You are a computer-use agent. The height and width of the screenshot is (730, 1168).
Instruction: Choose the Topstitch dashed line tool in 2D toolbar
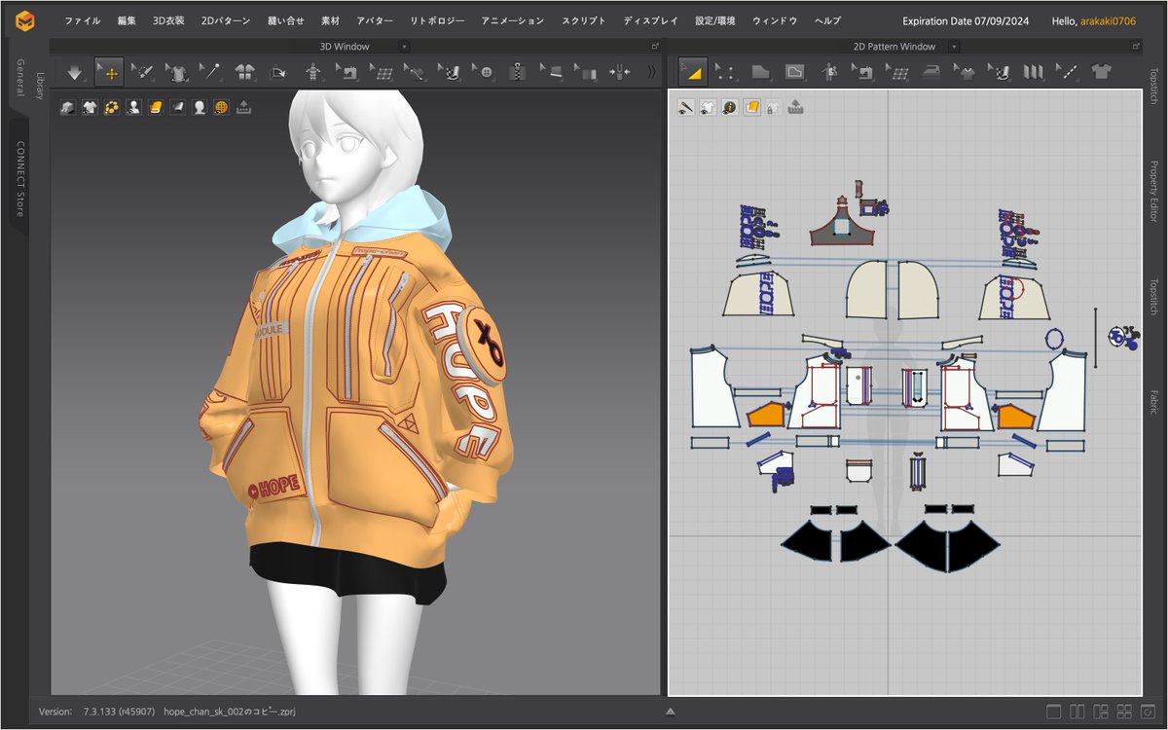pyautogui.click(x=1068, y=71)
